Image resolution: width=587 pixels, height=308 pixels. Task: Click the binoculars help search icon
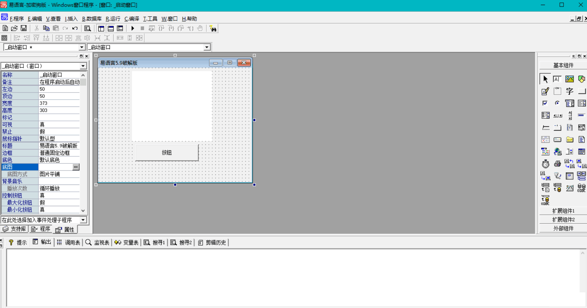tap(213, 29)
